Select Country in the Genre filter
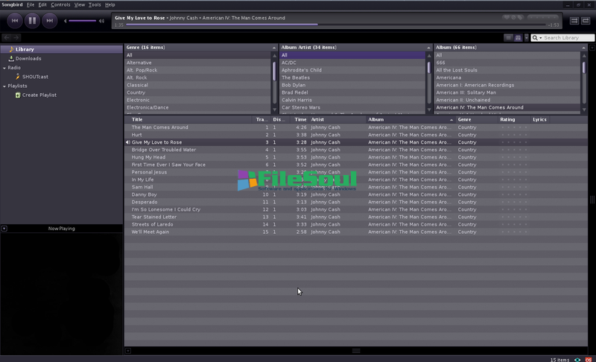The width and height of the screenshot is (596, 362). point(136,92)
